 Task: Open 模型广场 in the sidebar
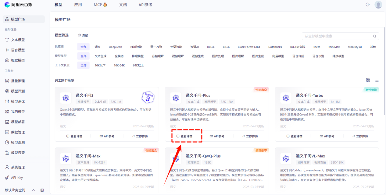point(18,19)
